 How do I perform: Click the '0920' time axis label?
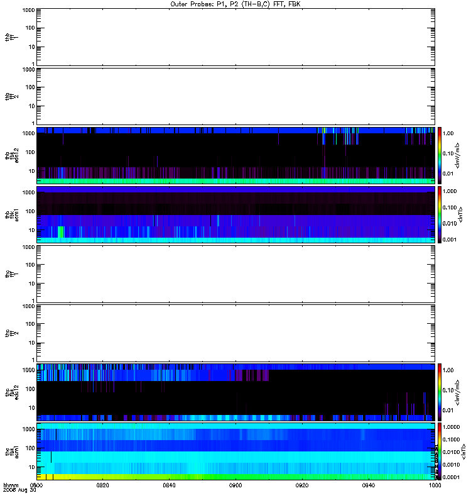click(x=302, y=485)
